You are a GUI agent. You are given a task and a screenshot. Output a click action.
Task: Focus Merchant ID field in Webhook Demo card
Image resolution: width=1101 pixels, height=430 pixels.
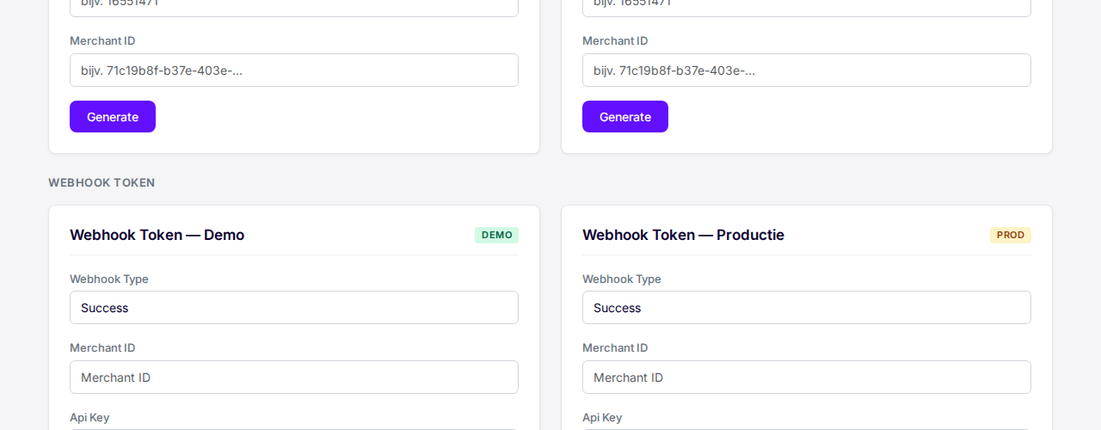click(294, 378)
